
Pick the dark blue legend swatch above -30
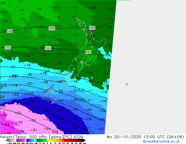(x=28, y=140)
